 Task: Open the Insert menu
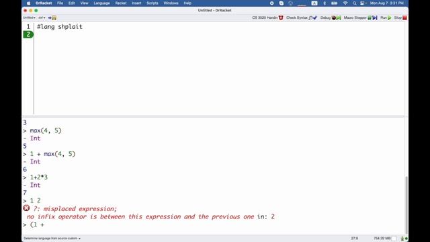point(136,3)
